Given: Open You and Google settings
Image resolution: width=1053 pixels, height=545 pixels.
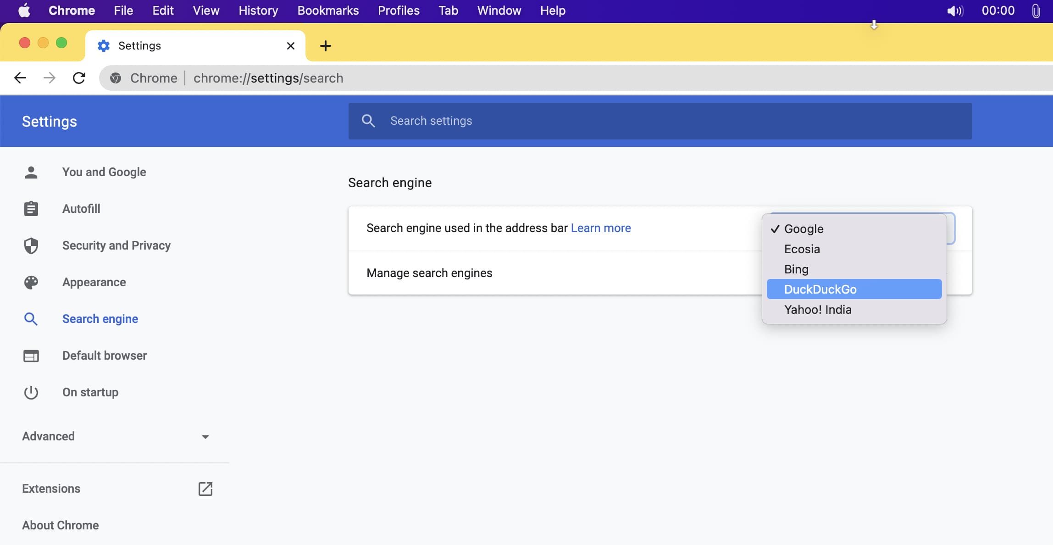Looking at the screenshot, I should point(104,172).
